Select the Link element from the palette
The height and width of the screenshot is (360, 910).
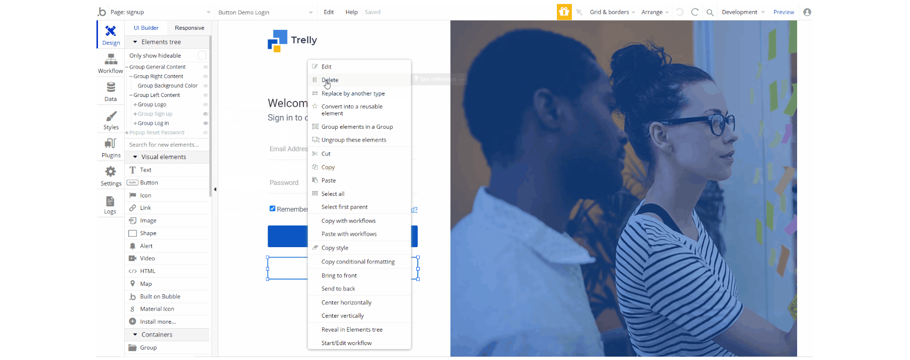[168, 208]
